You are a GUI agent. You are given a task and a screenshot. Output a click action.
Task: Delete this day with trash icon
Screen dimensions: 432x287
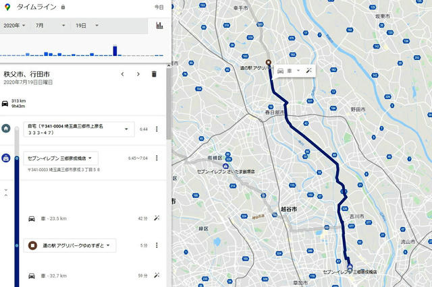[154, 74]
